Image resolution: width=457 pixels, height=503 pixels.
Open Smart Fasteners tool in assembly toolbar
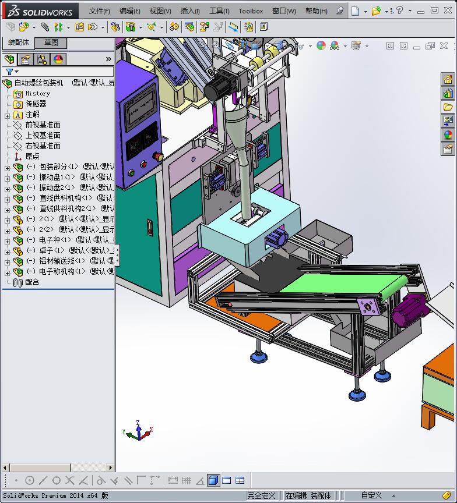(79, 27)
